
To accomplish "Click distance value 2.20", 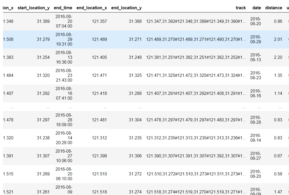I will pyautogui.click(x=278, y=57).
